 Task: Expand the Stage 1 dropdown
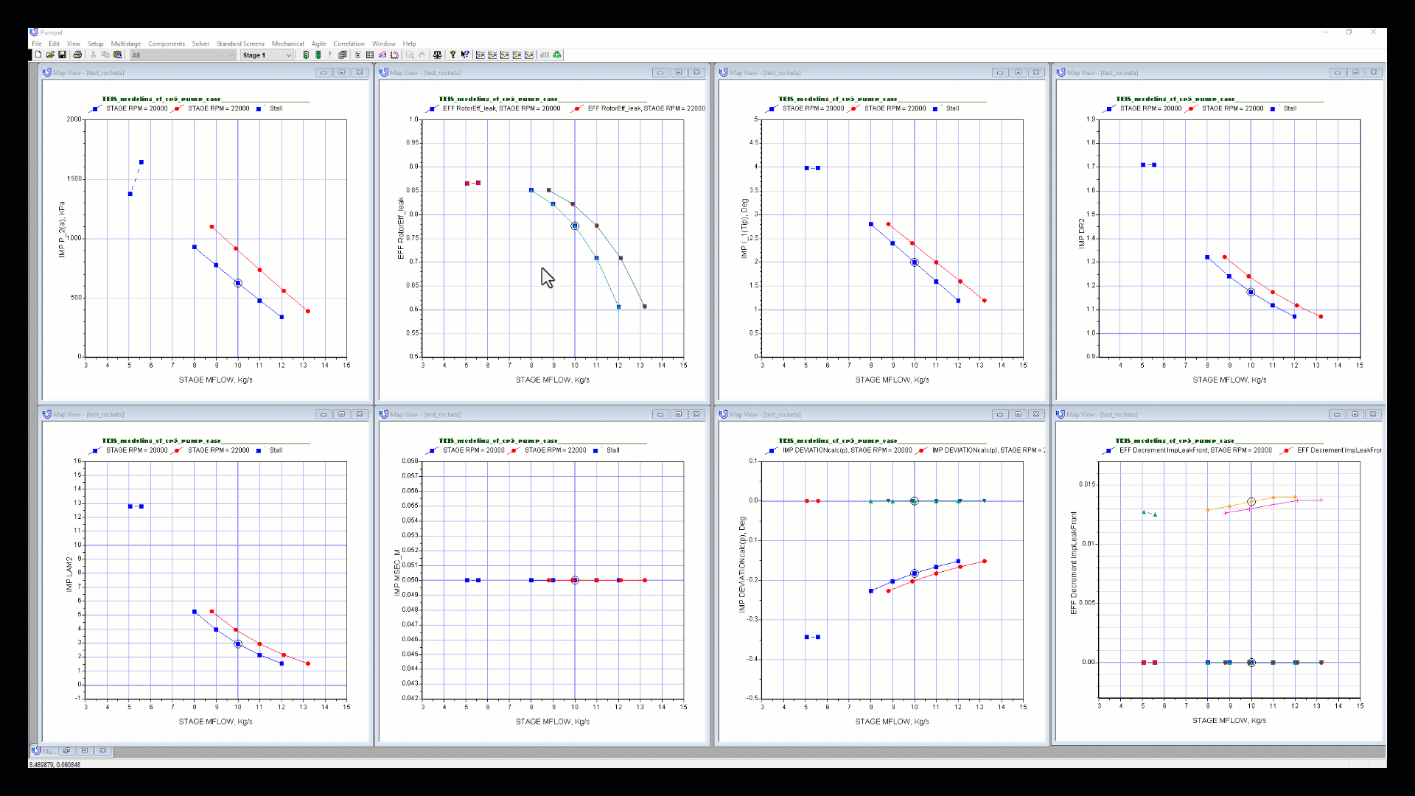tap(288, 55)
